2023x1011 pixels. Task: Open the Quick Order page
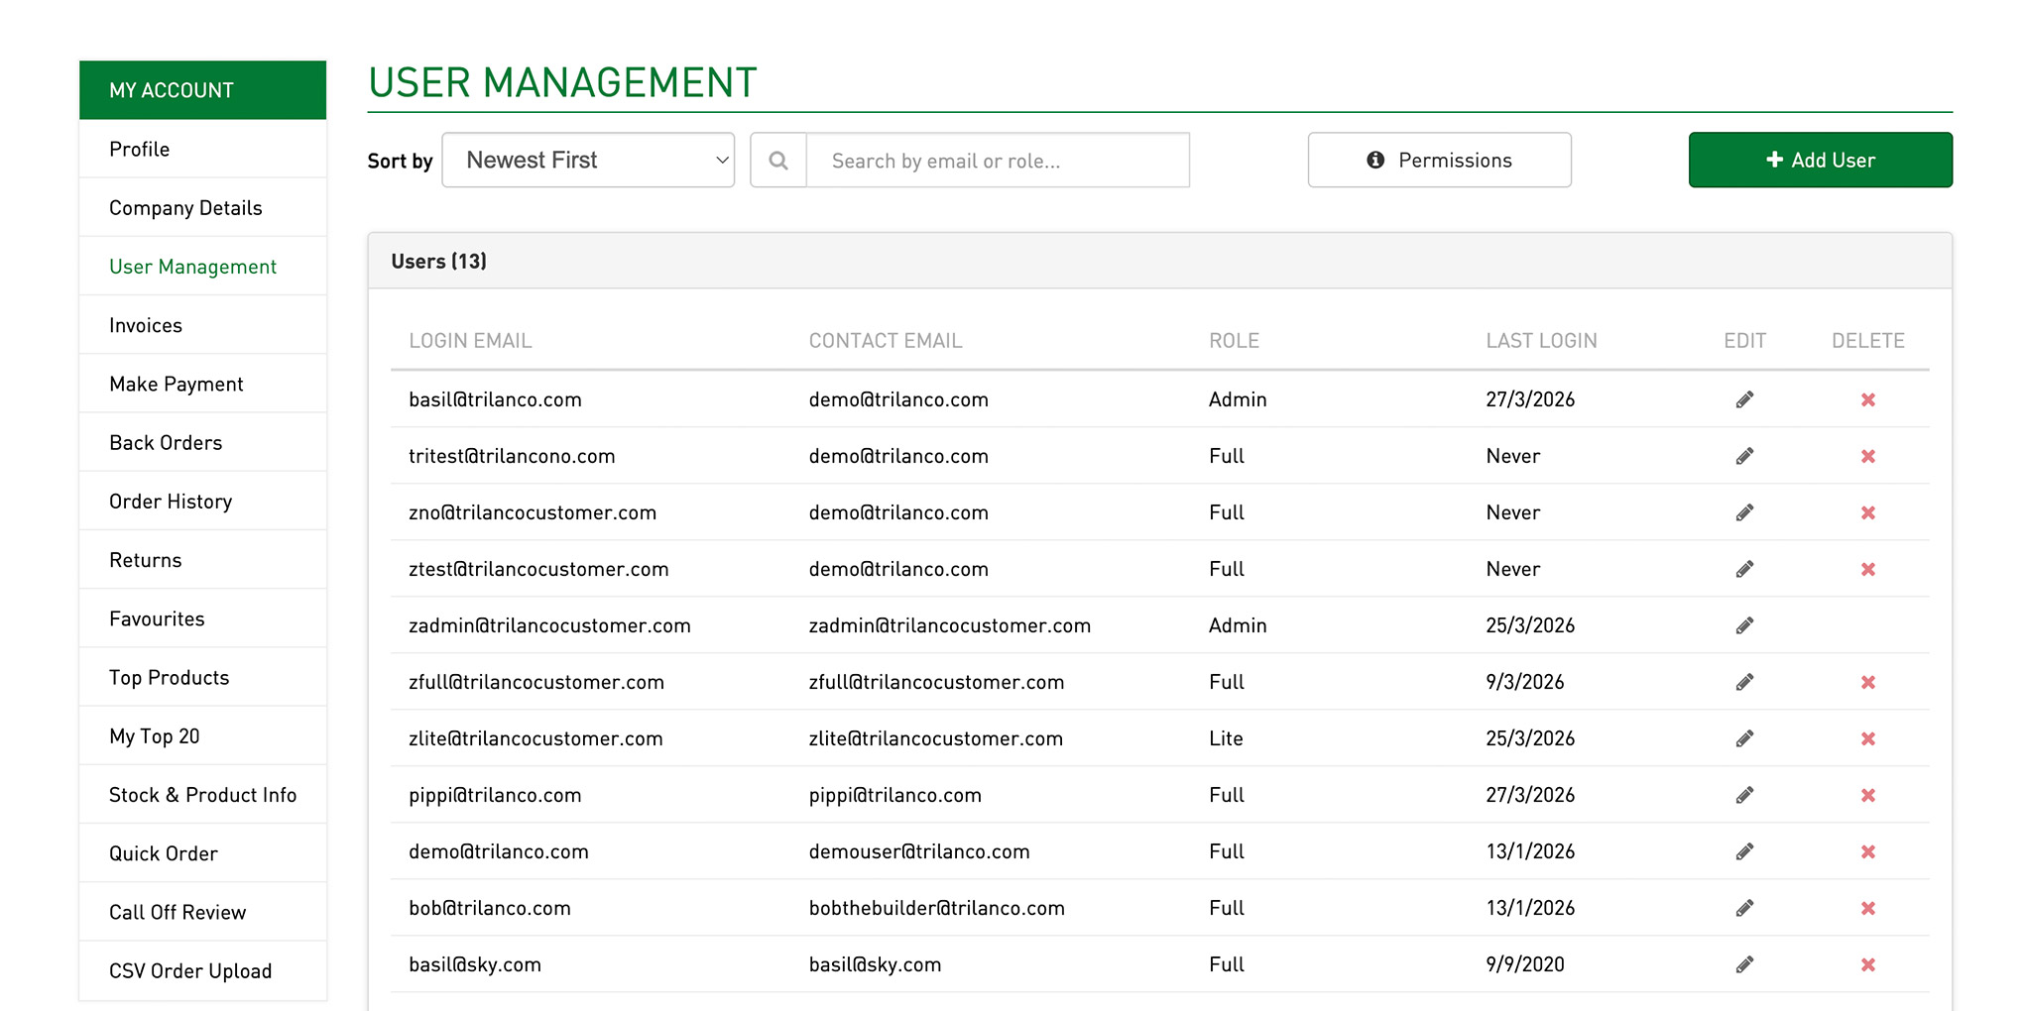163,852
